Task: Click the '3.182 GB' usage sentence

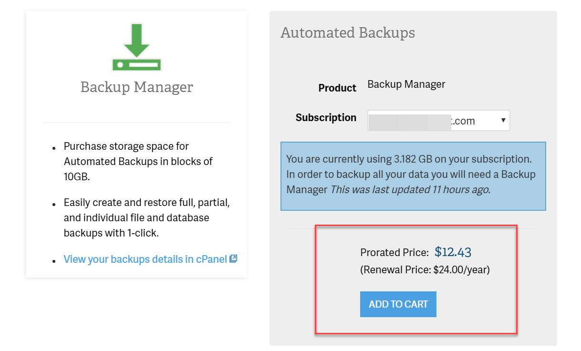Action: click(x=409, y=159)
